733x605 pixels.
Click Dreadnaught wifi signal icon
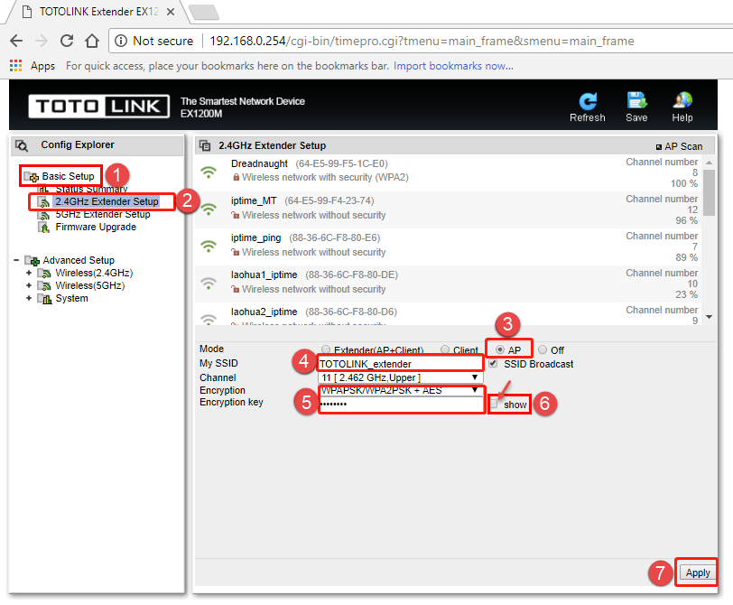tap(209, 172)
